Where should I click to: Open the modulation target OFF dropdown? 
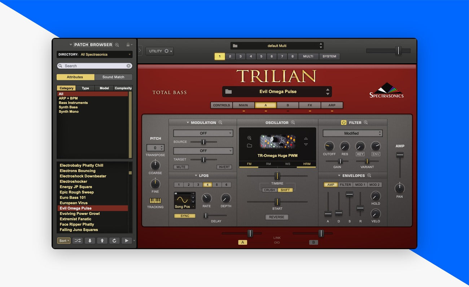click(203, 151)
